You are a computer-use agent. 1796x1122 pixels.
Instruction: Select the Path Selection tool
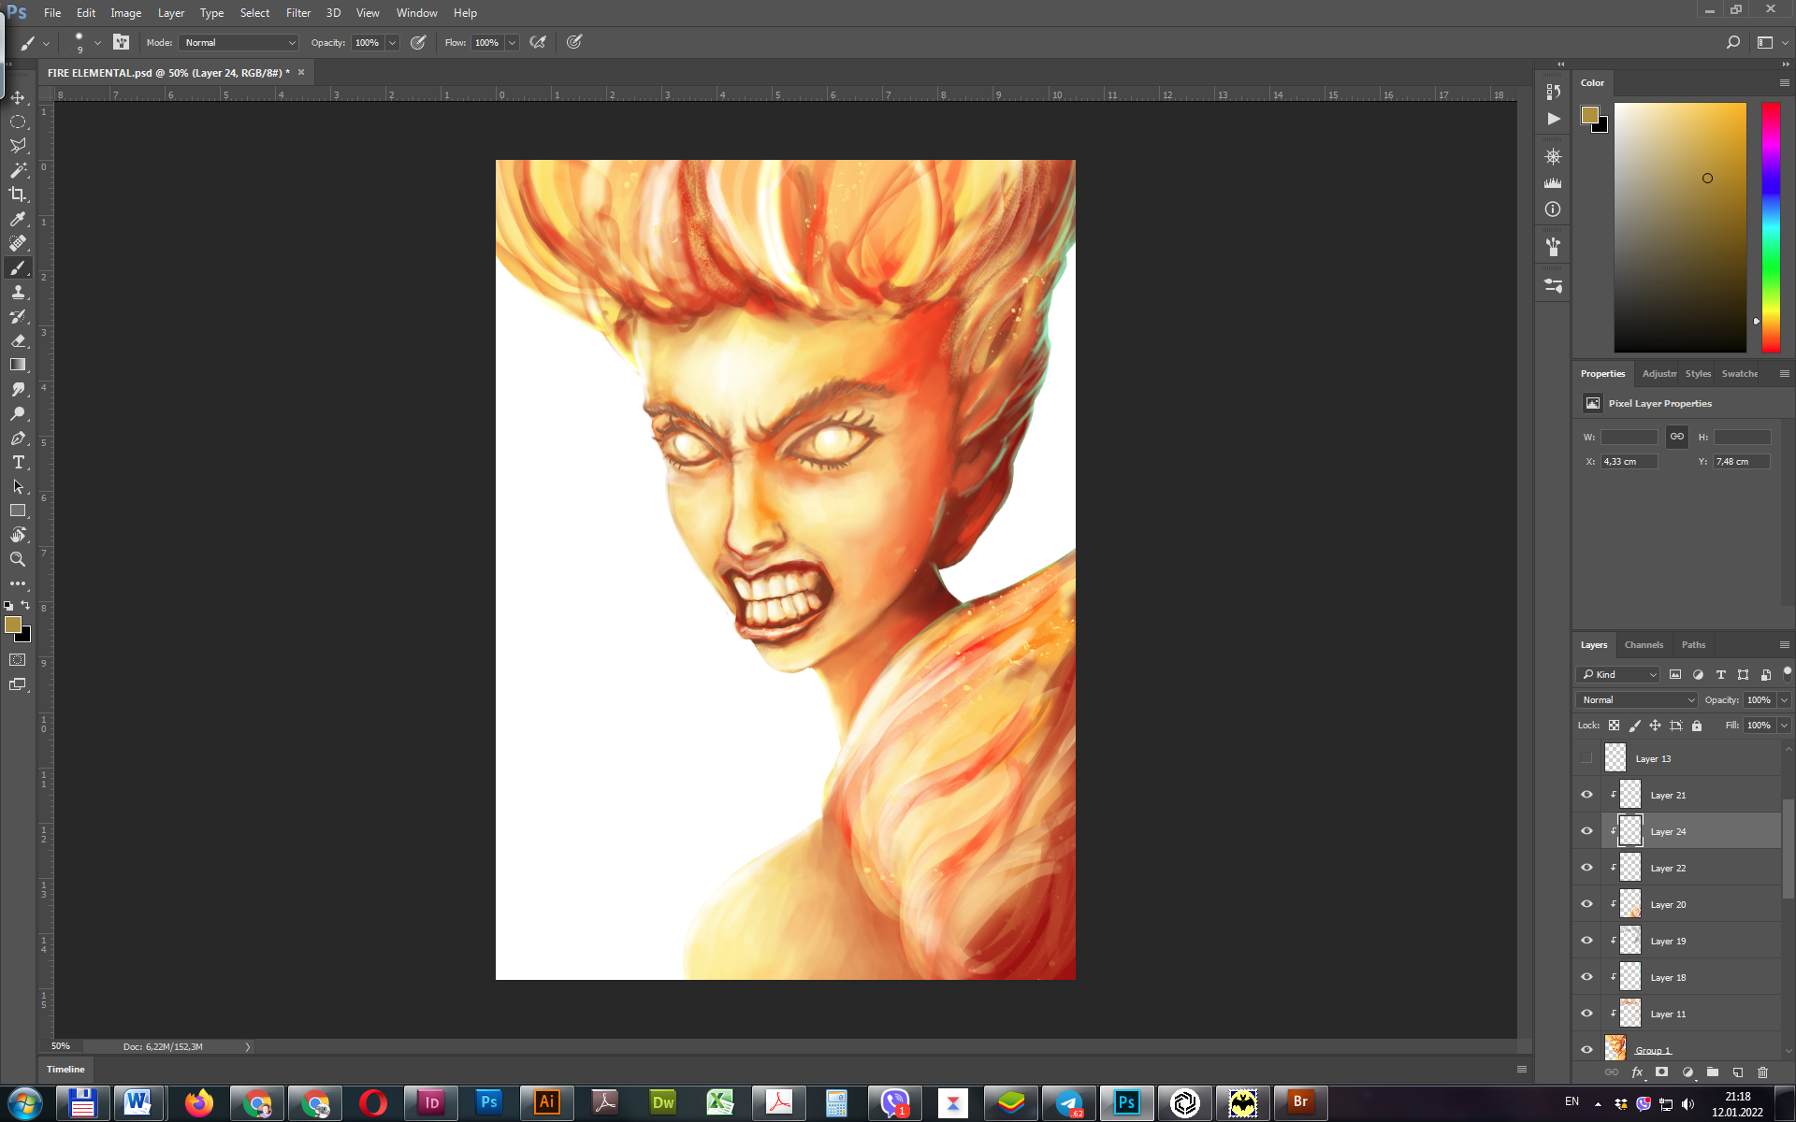click(x=18, y=486)
